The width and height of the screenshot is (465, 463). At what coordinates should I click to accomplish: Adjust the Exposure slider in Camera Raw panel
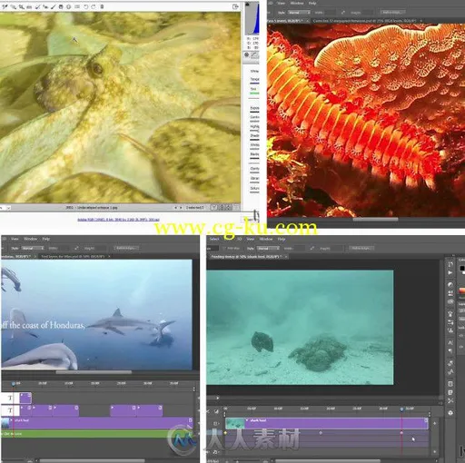[254, 112]
